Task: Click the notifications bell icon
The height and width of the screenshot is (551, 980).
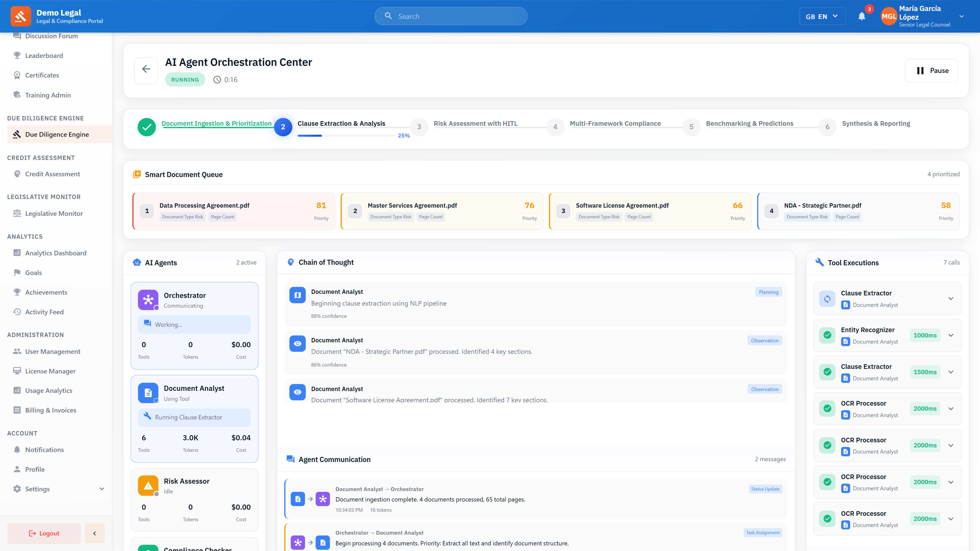Action: point(862,16)
